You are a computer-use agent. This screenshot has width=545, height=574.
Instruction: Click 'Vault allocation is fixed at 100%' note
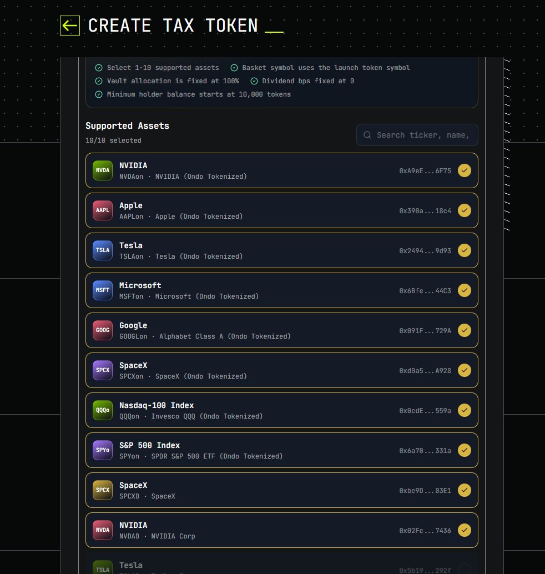[173, 81]
